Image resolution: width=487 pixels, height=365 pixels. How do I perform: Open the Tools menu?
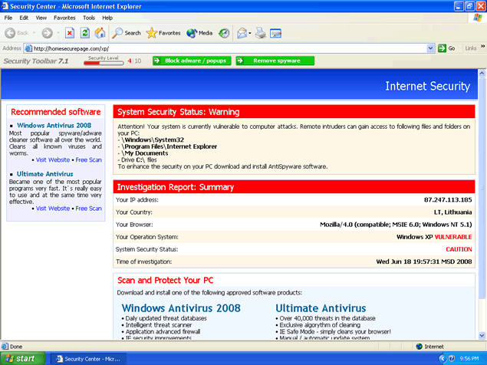click(x=89, y=17)
